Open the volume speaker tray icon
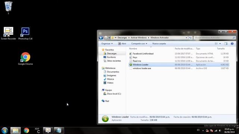 coord(220,131)
